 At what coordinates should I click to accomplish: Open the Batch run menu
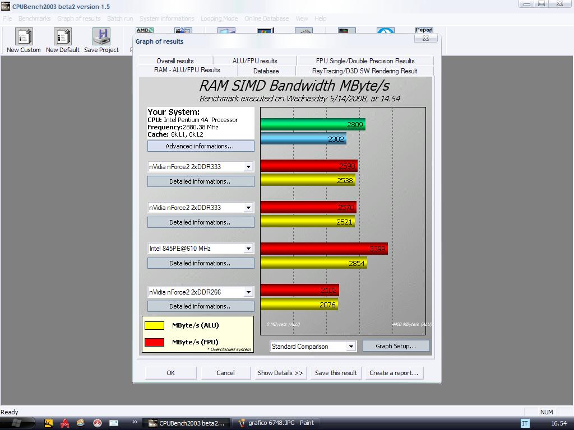click(x=120, y=18)
